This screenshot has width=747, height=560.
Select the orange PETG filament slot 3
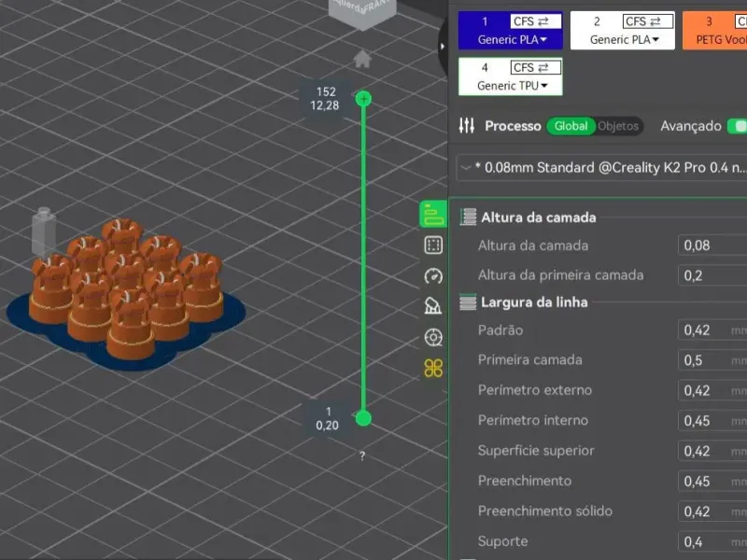[714, 31]
